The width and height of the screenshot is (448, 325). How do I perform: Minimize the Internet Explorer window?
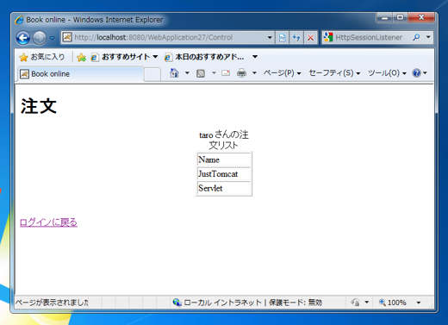[x=384, y=18]
